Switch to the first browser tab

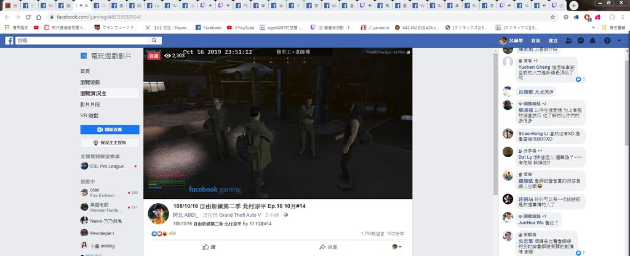coord(11,6)
